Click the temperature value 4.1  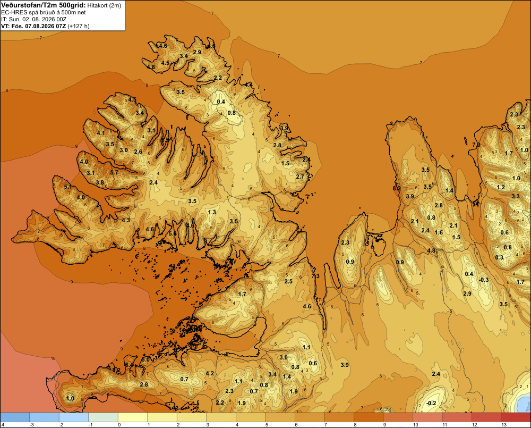tap(101, 133)
